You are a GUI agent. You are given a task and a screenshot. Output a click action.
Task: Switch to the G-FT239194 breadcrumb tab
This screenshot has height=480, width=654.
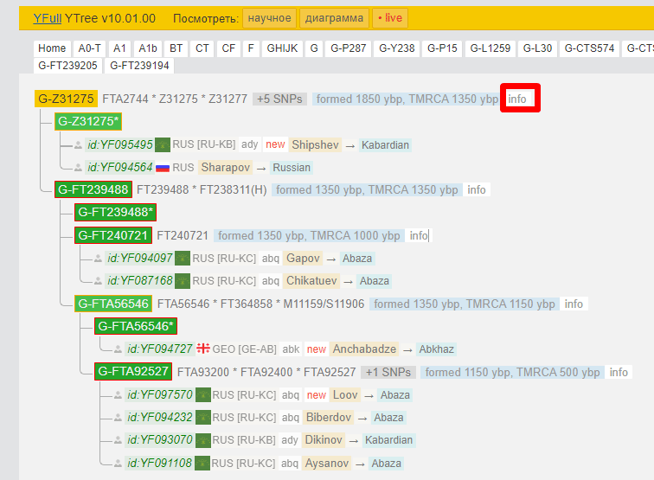[x=139, y=65]
